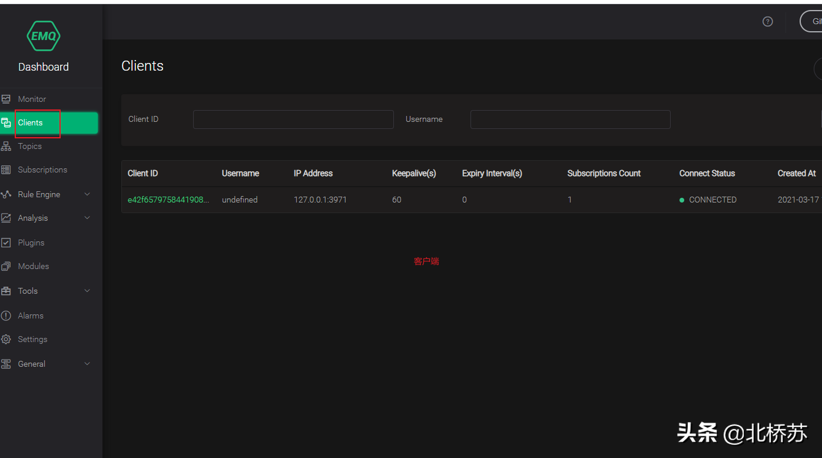
Task: Click the CONNECTED status cell
Action: (x=708, y=200)
